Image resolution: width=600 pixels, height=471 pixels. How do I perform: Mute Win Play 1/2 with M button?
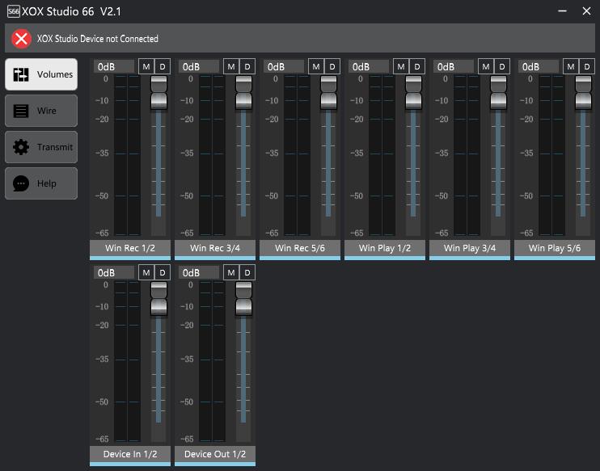tap(401, 66)
